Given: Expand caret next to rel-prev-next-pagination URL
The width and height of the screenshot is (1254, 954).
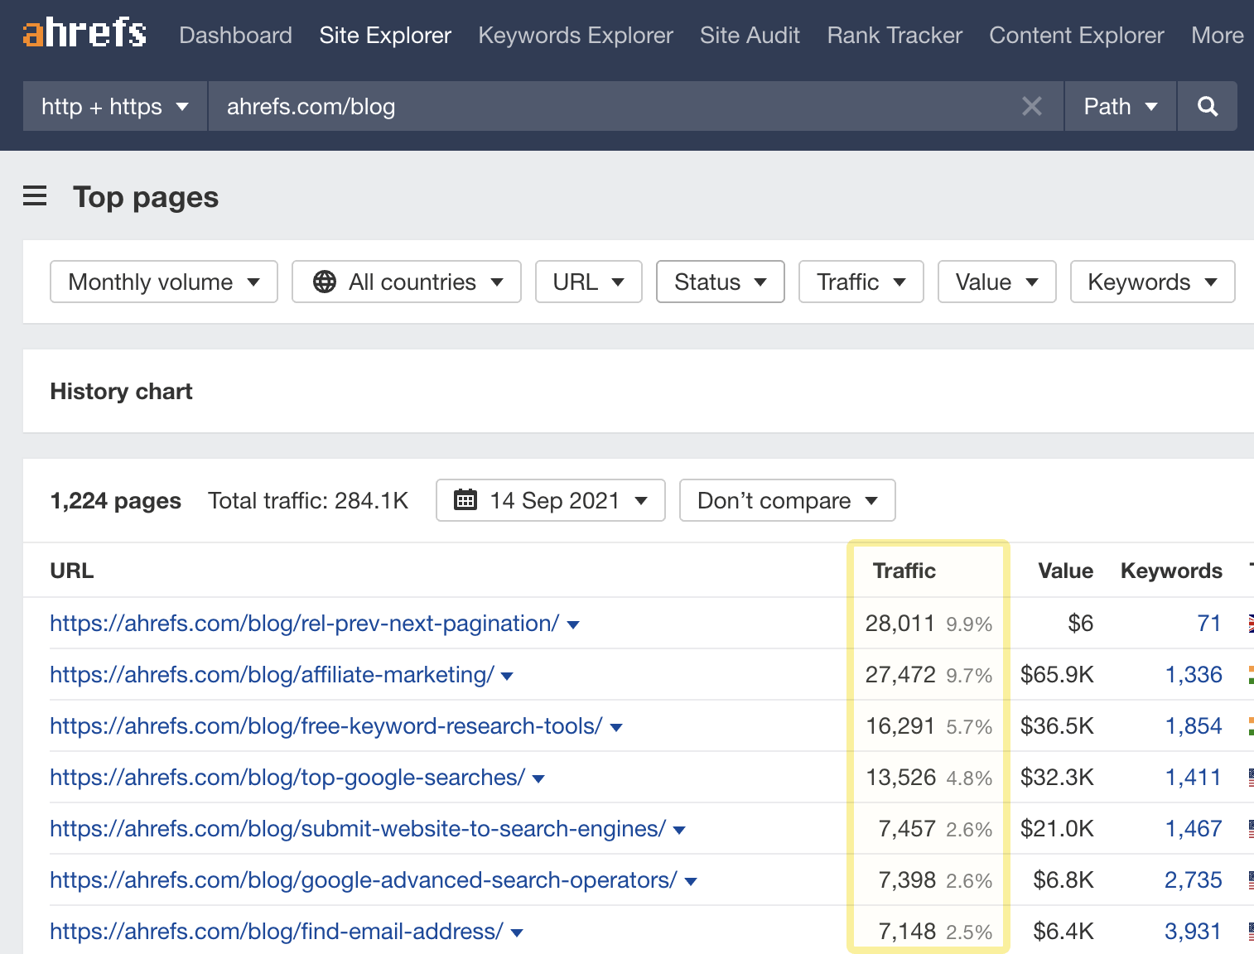Looking at the screenshot, I should [573, 625].
